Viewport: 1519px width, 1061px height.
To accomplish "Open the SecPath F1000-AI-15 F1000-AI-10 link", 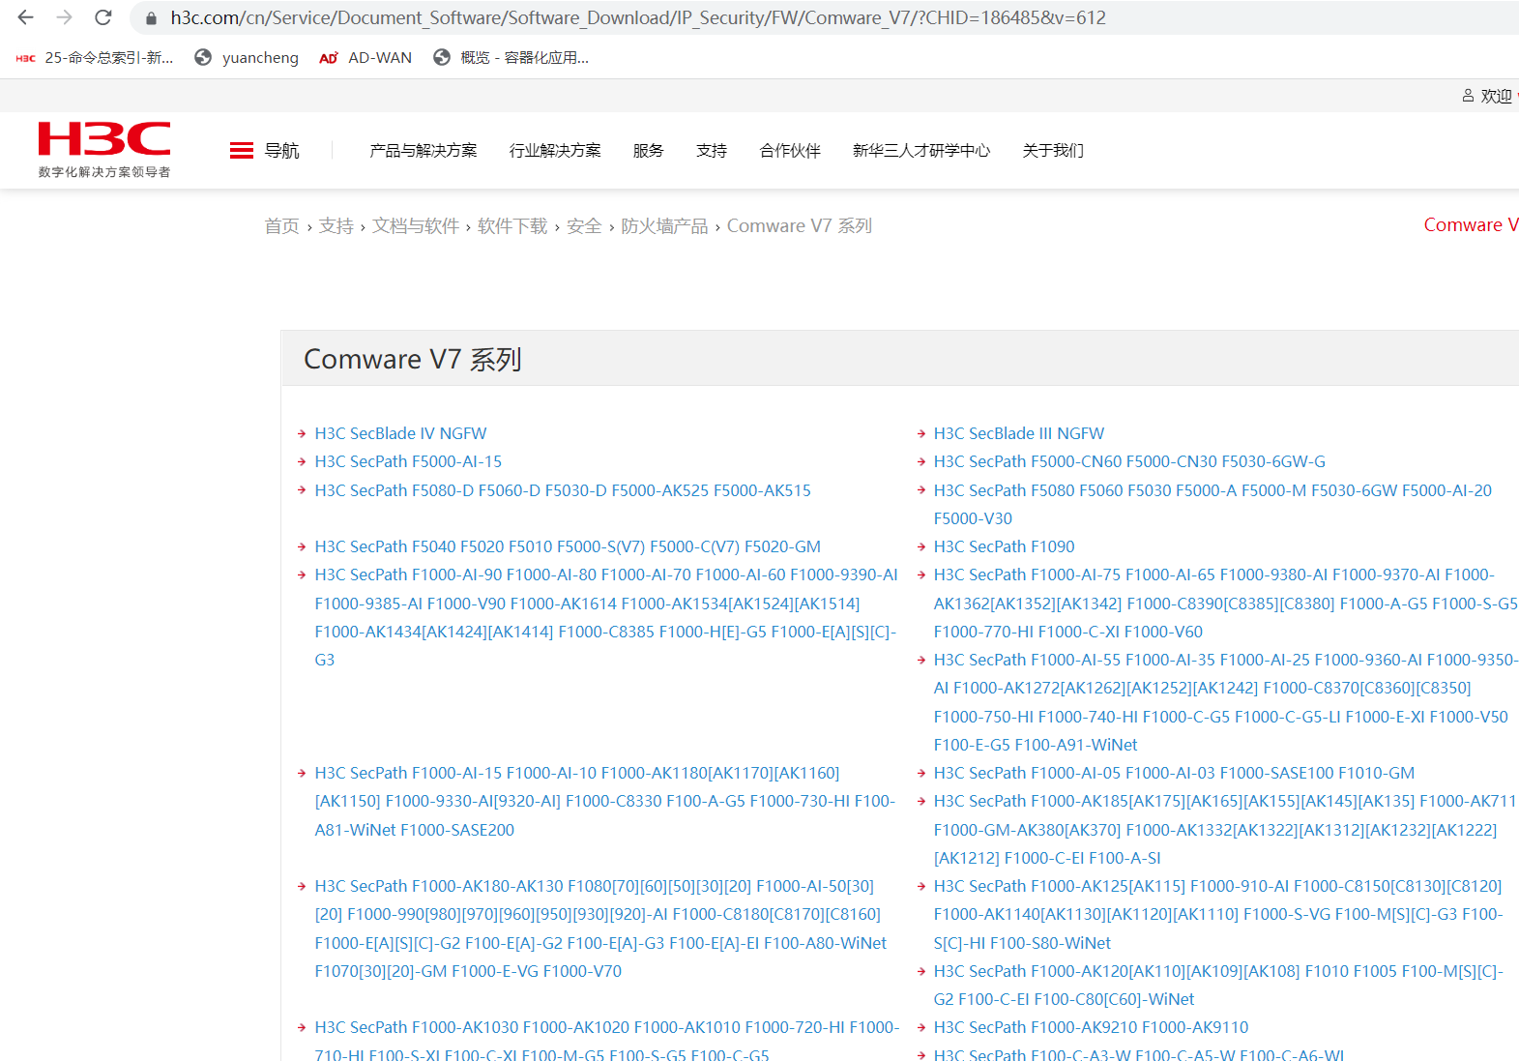I will pyautogui.click(x=604, y=801).
